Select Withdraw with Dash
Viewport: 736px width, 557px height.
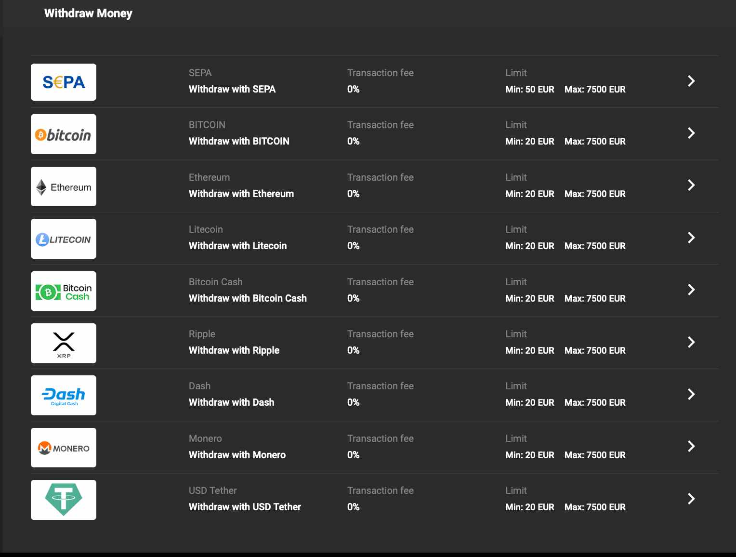(231, 402)
